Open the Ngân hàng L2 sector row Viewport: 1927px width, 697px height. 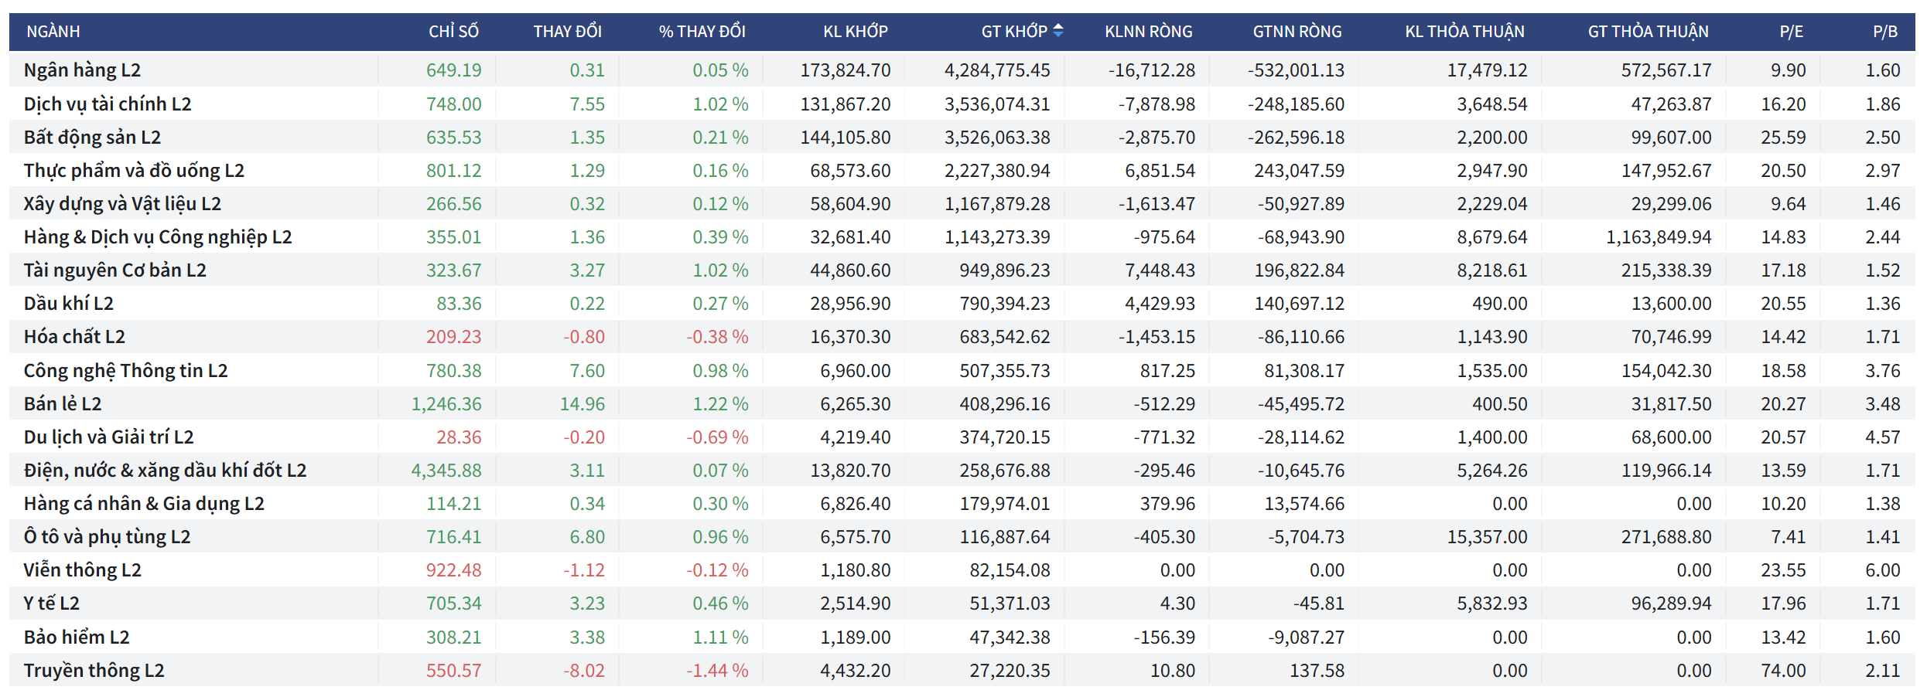pos(82,70)
